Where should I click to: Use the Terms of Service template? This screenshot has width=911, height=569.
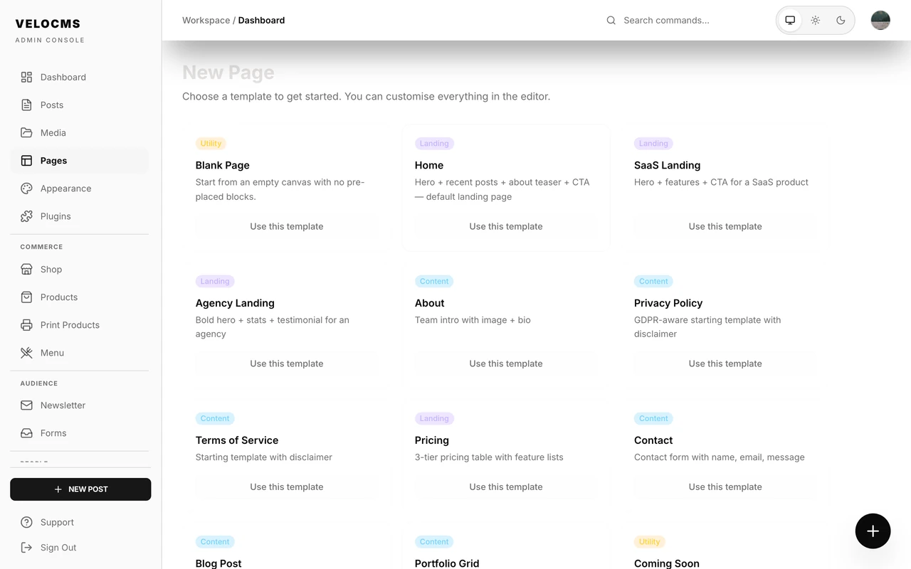point(287,486)
